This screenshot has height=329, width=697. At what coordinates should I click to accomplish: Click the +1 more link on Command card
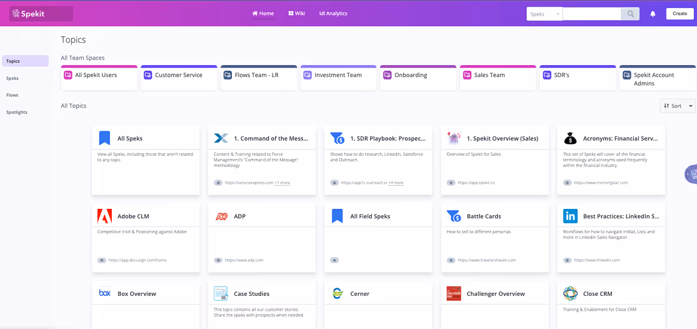[283, 183]
